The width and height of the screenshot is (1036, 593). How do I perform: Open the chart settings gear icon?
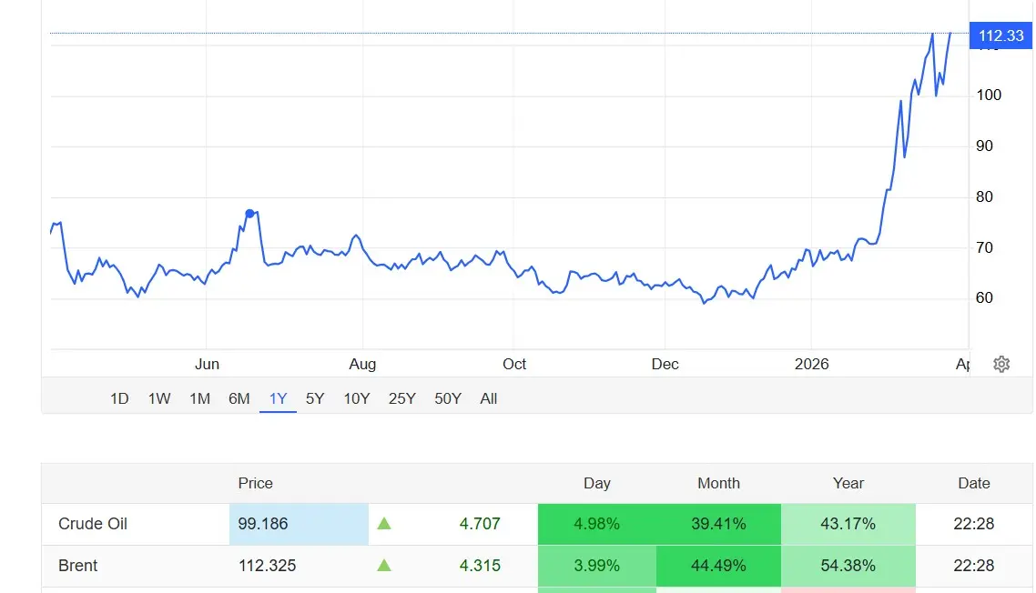click(1001, 364)
